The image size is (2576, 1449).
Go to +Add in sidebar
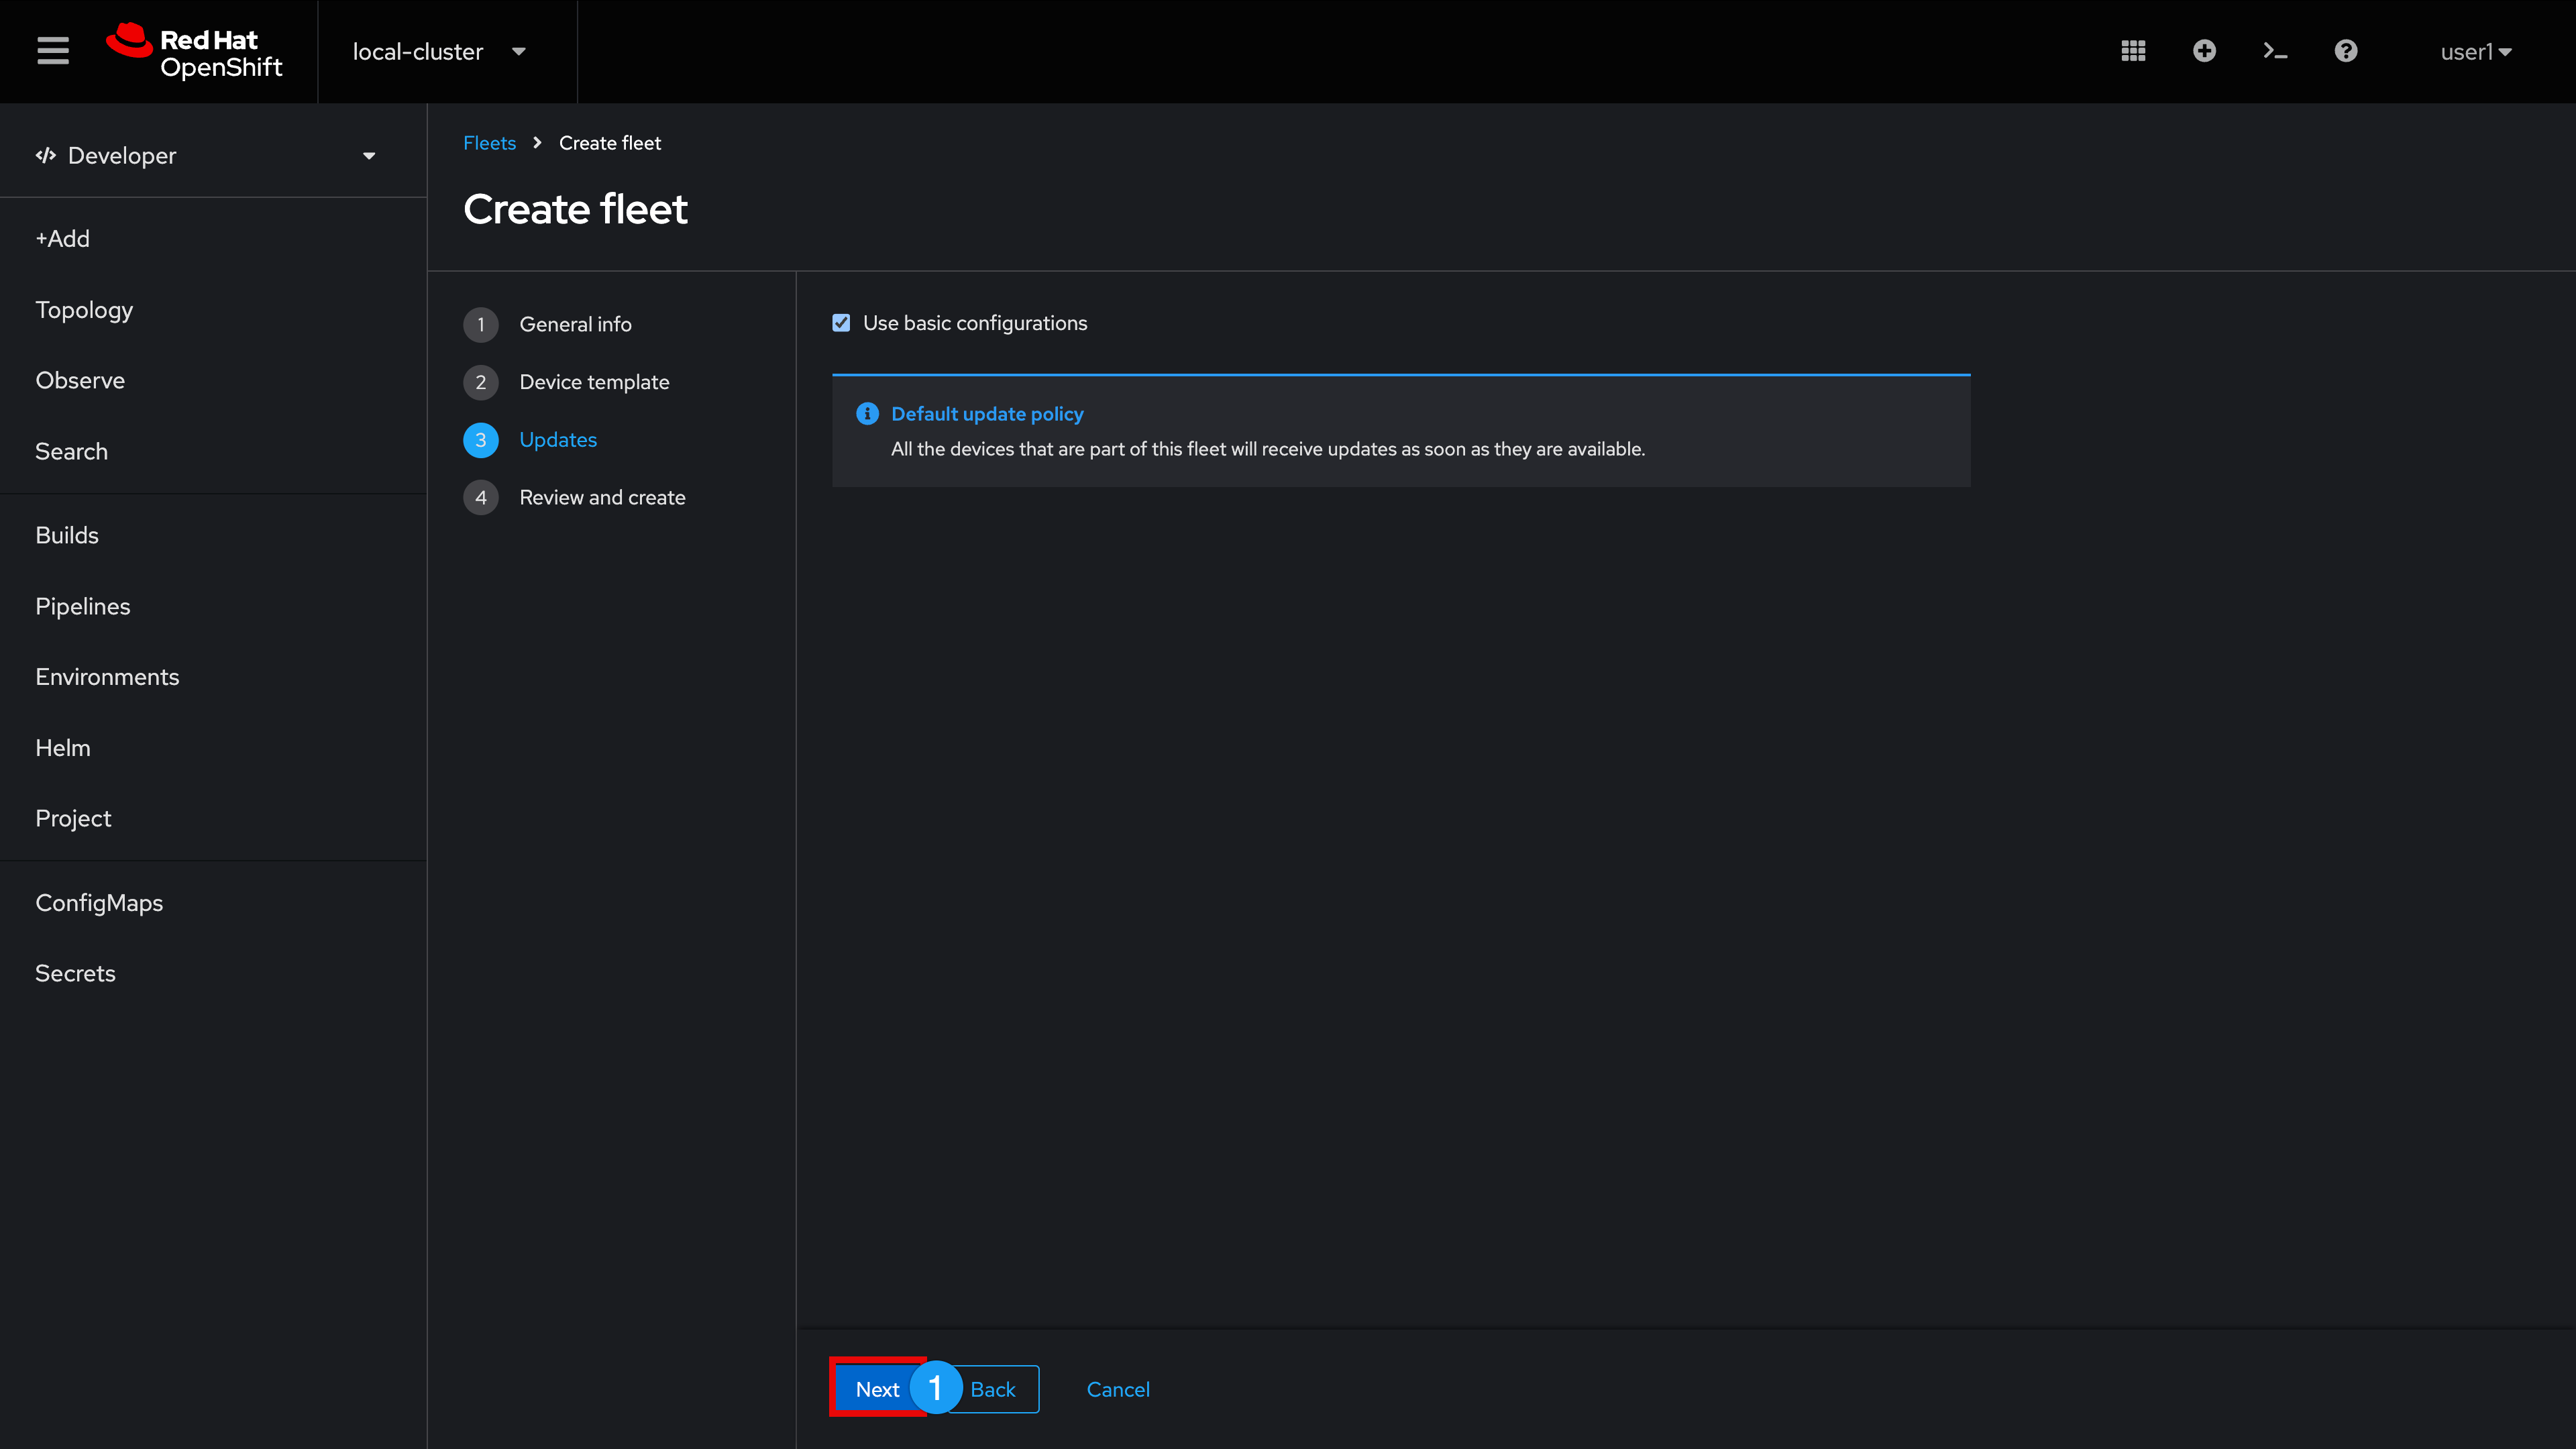pyautogui.click(x=62, y=239)
